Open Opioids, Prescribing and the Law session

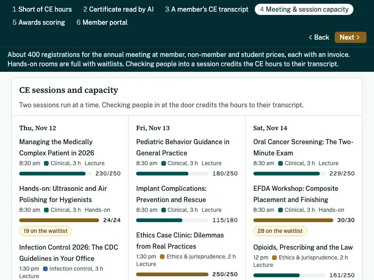(303, 247)
